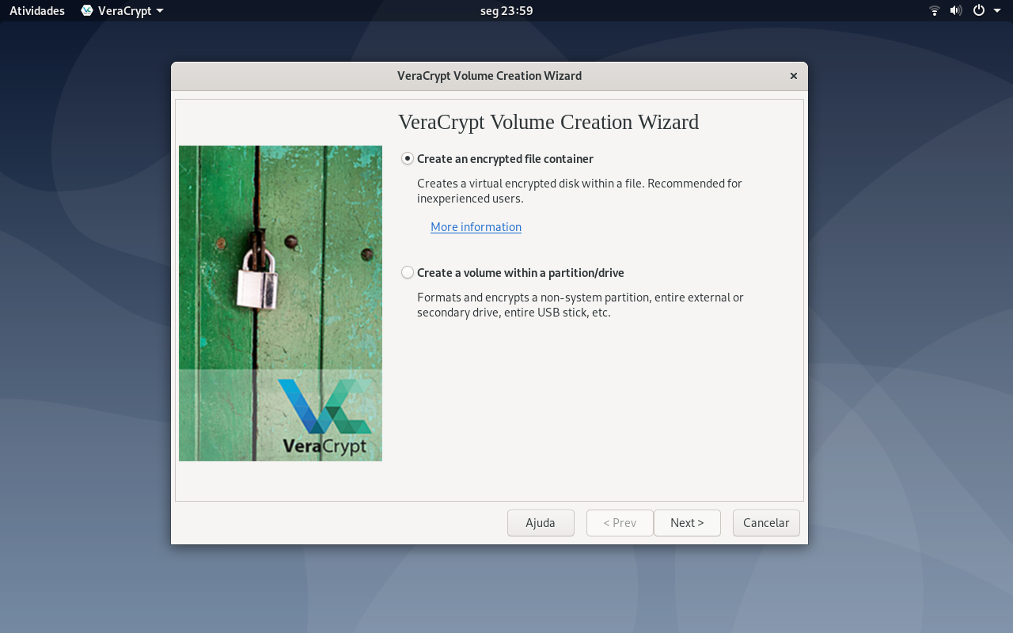This screenshot has width=1013, height=633.
Task: Click the Wi-Fi network status icon
Action: [x=935, y=11]
